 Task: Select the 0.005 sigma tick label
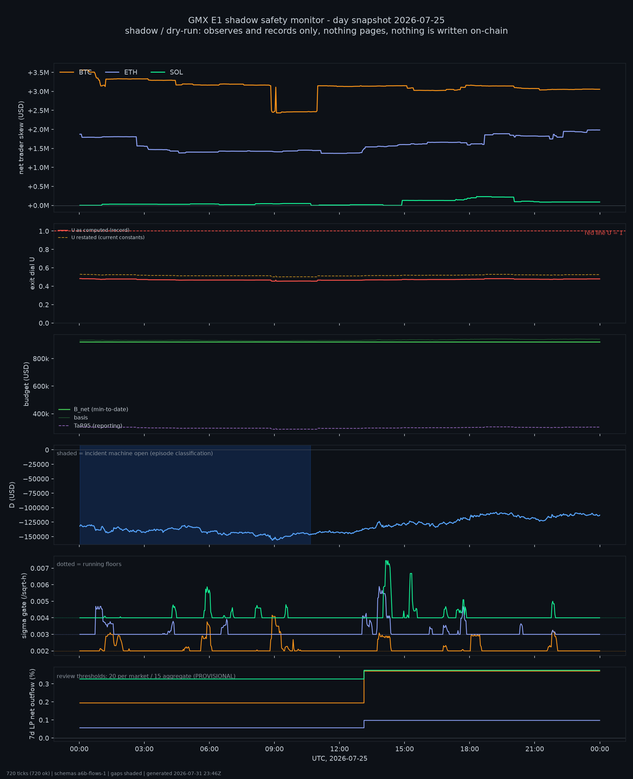[40, 602]
